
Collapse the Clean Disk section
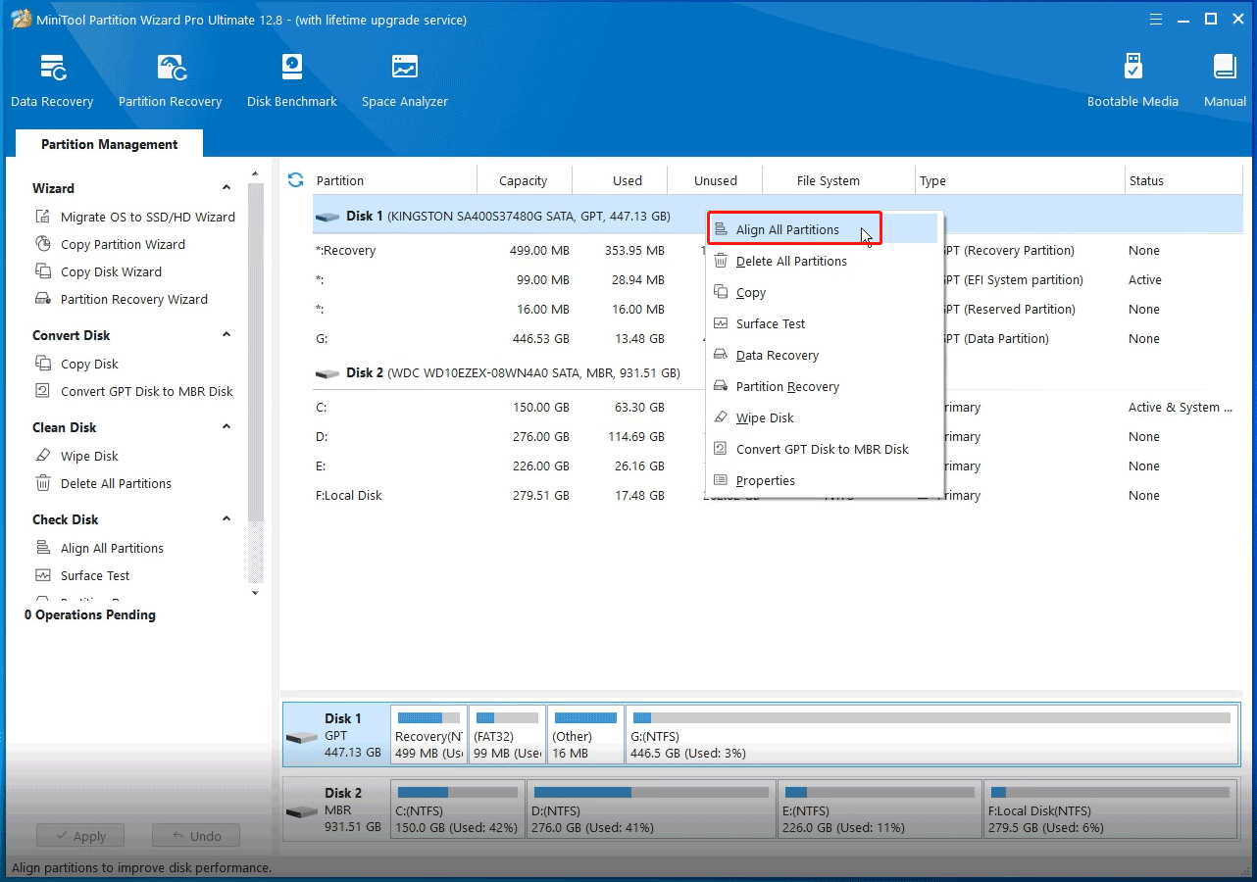click(226, 427)
